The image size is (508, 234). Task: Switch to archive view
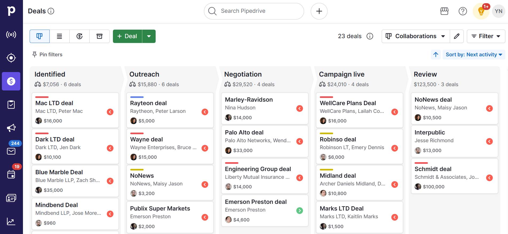100,36
